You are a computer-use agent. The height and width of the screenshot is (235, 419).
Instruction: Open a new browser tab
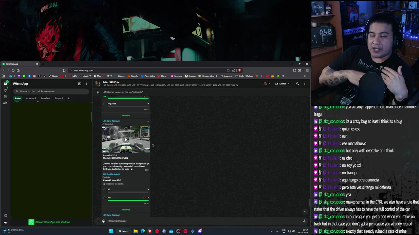[x=43, y=64]
